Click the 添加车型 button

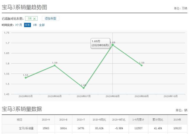coord(50,18)
